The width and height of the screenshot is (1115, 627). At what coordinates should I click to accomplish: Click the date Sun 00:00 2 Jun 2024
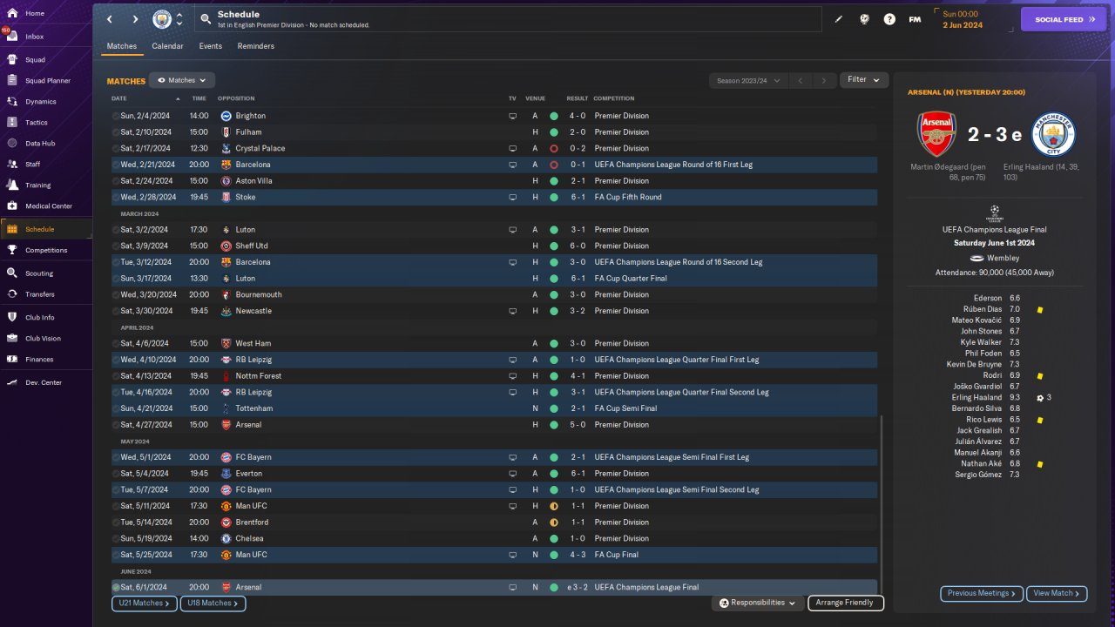coord(963,19)
